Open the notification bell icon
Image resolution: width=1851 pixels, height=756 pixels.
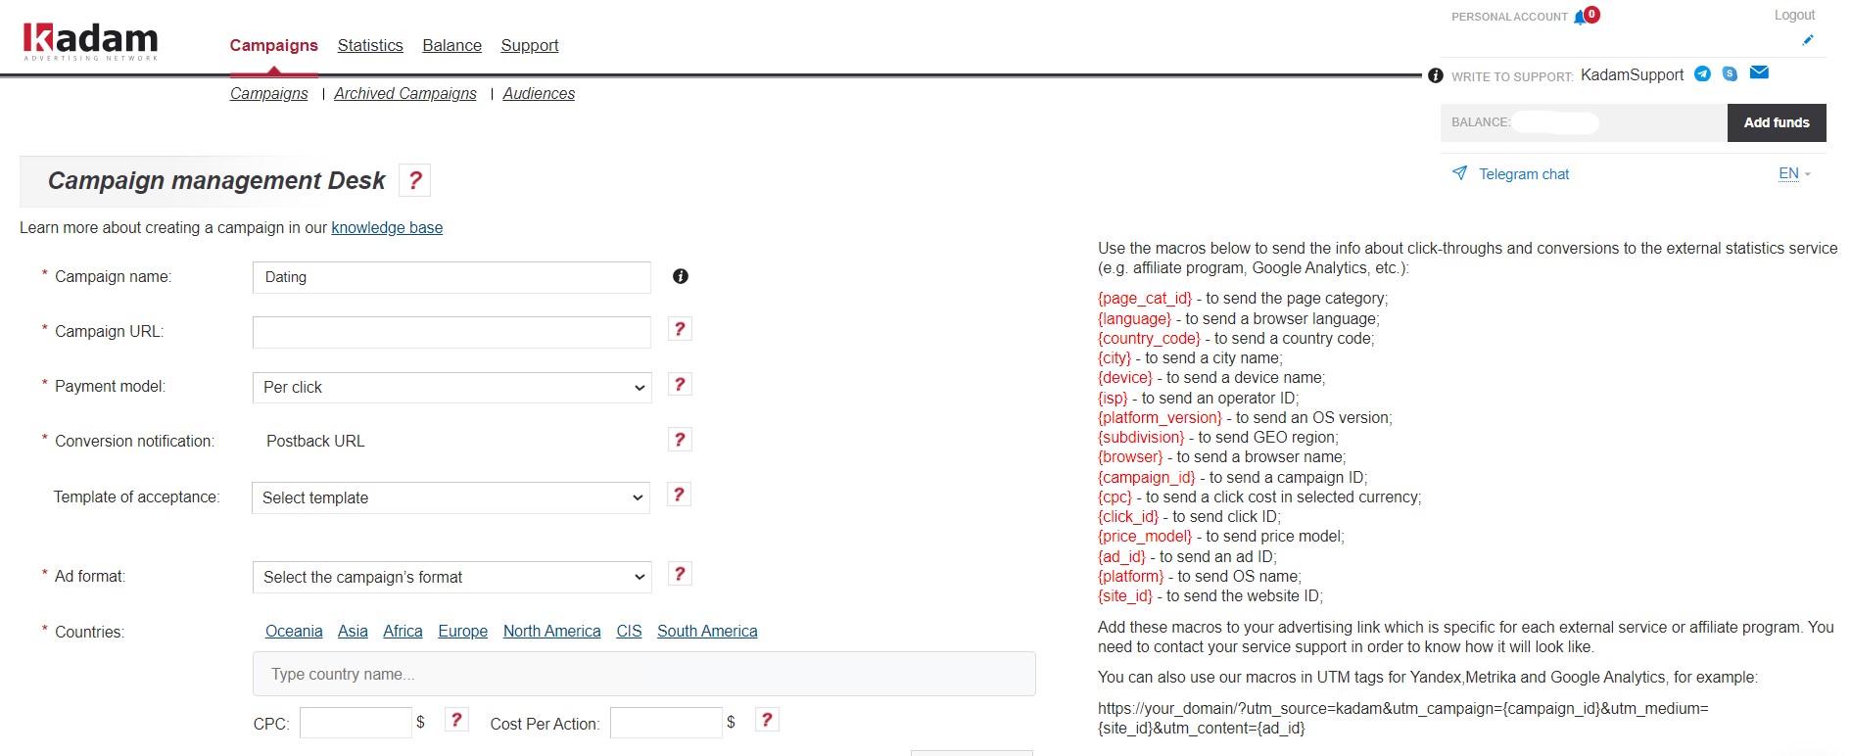click(x=1580, y=17)
